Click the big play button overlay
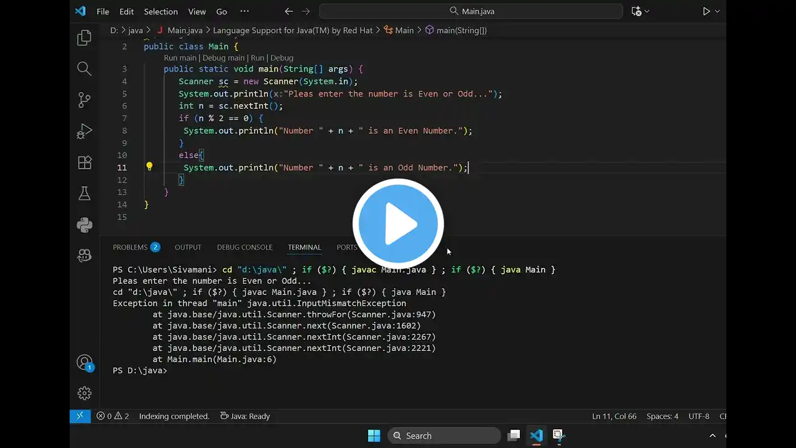 (398, 224)
